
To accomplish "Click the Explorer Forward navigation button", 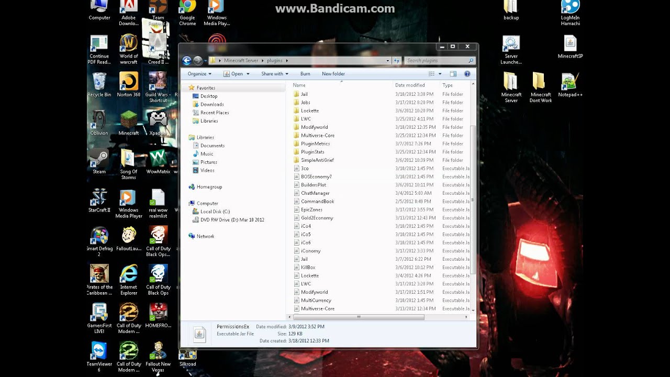I will pyautogui.click(x=198, y=61).
